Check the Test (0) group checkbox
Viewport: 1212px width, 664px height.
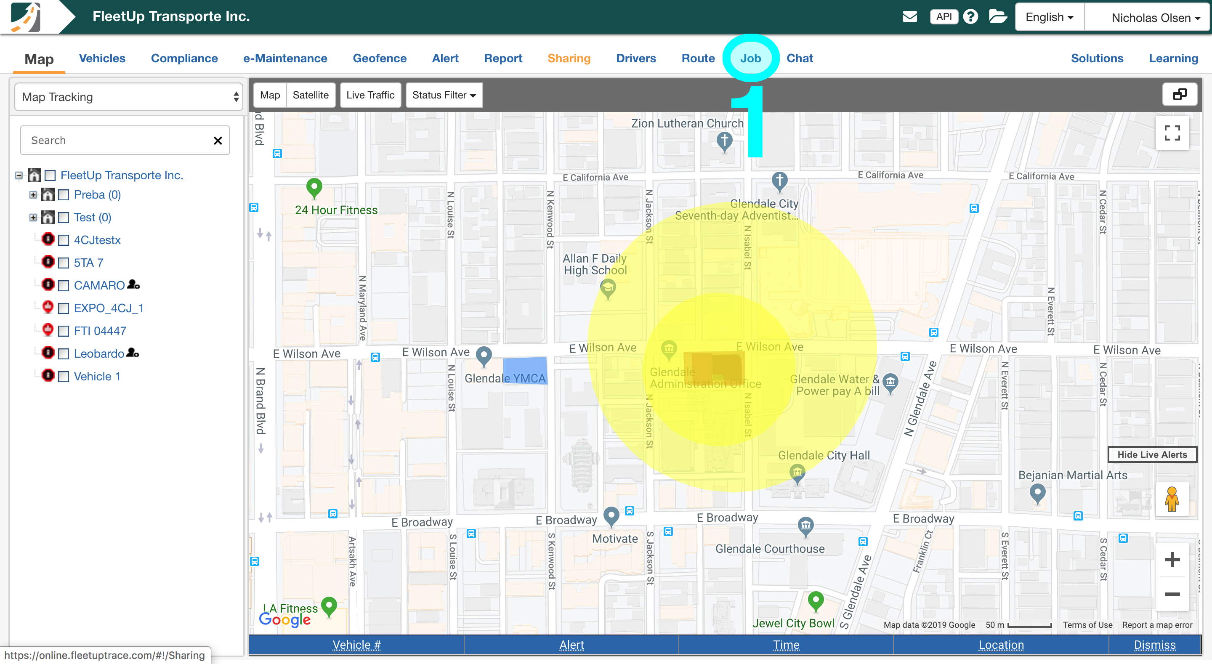(x=64, y=218)
